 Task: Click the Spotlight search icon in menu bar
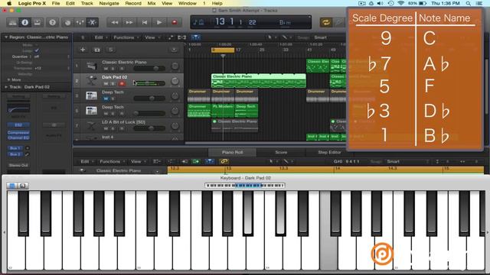click(x=468, y=3)
